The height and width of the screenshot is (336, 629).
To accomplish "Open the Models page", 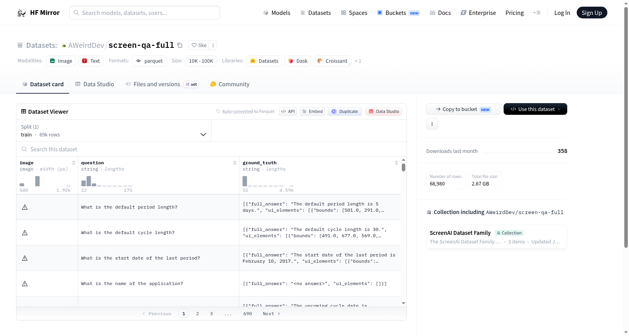I will pos(277,13).
